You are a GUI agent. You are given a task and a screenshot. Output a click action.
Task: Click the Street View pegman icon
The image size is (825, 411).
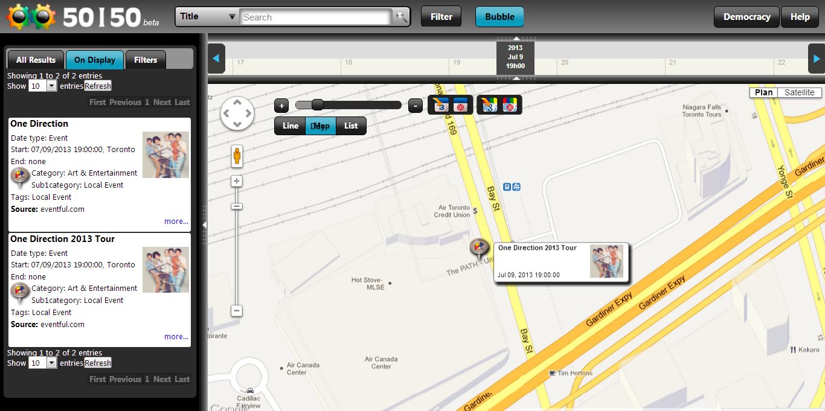[237, 156]
